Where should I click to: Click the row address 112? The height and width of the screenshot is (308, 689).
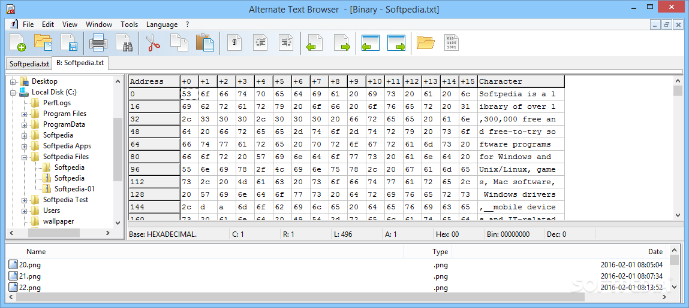pos(154,182)
